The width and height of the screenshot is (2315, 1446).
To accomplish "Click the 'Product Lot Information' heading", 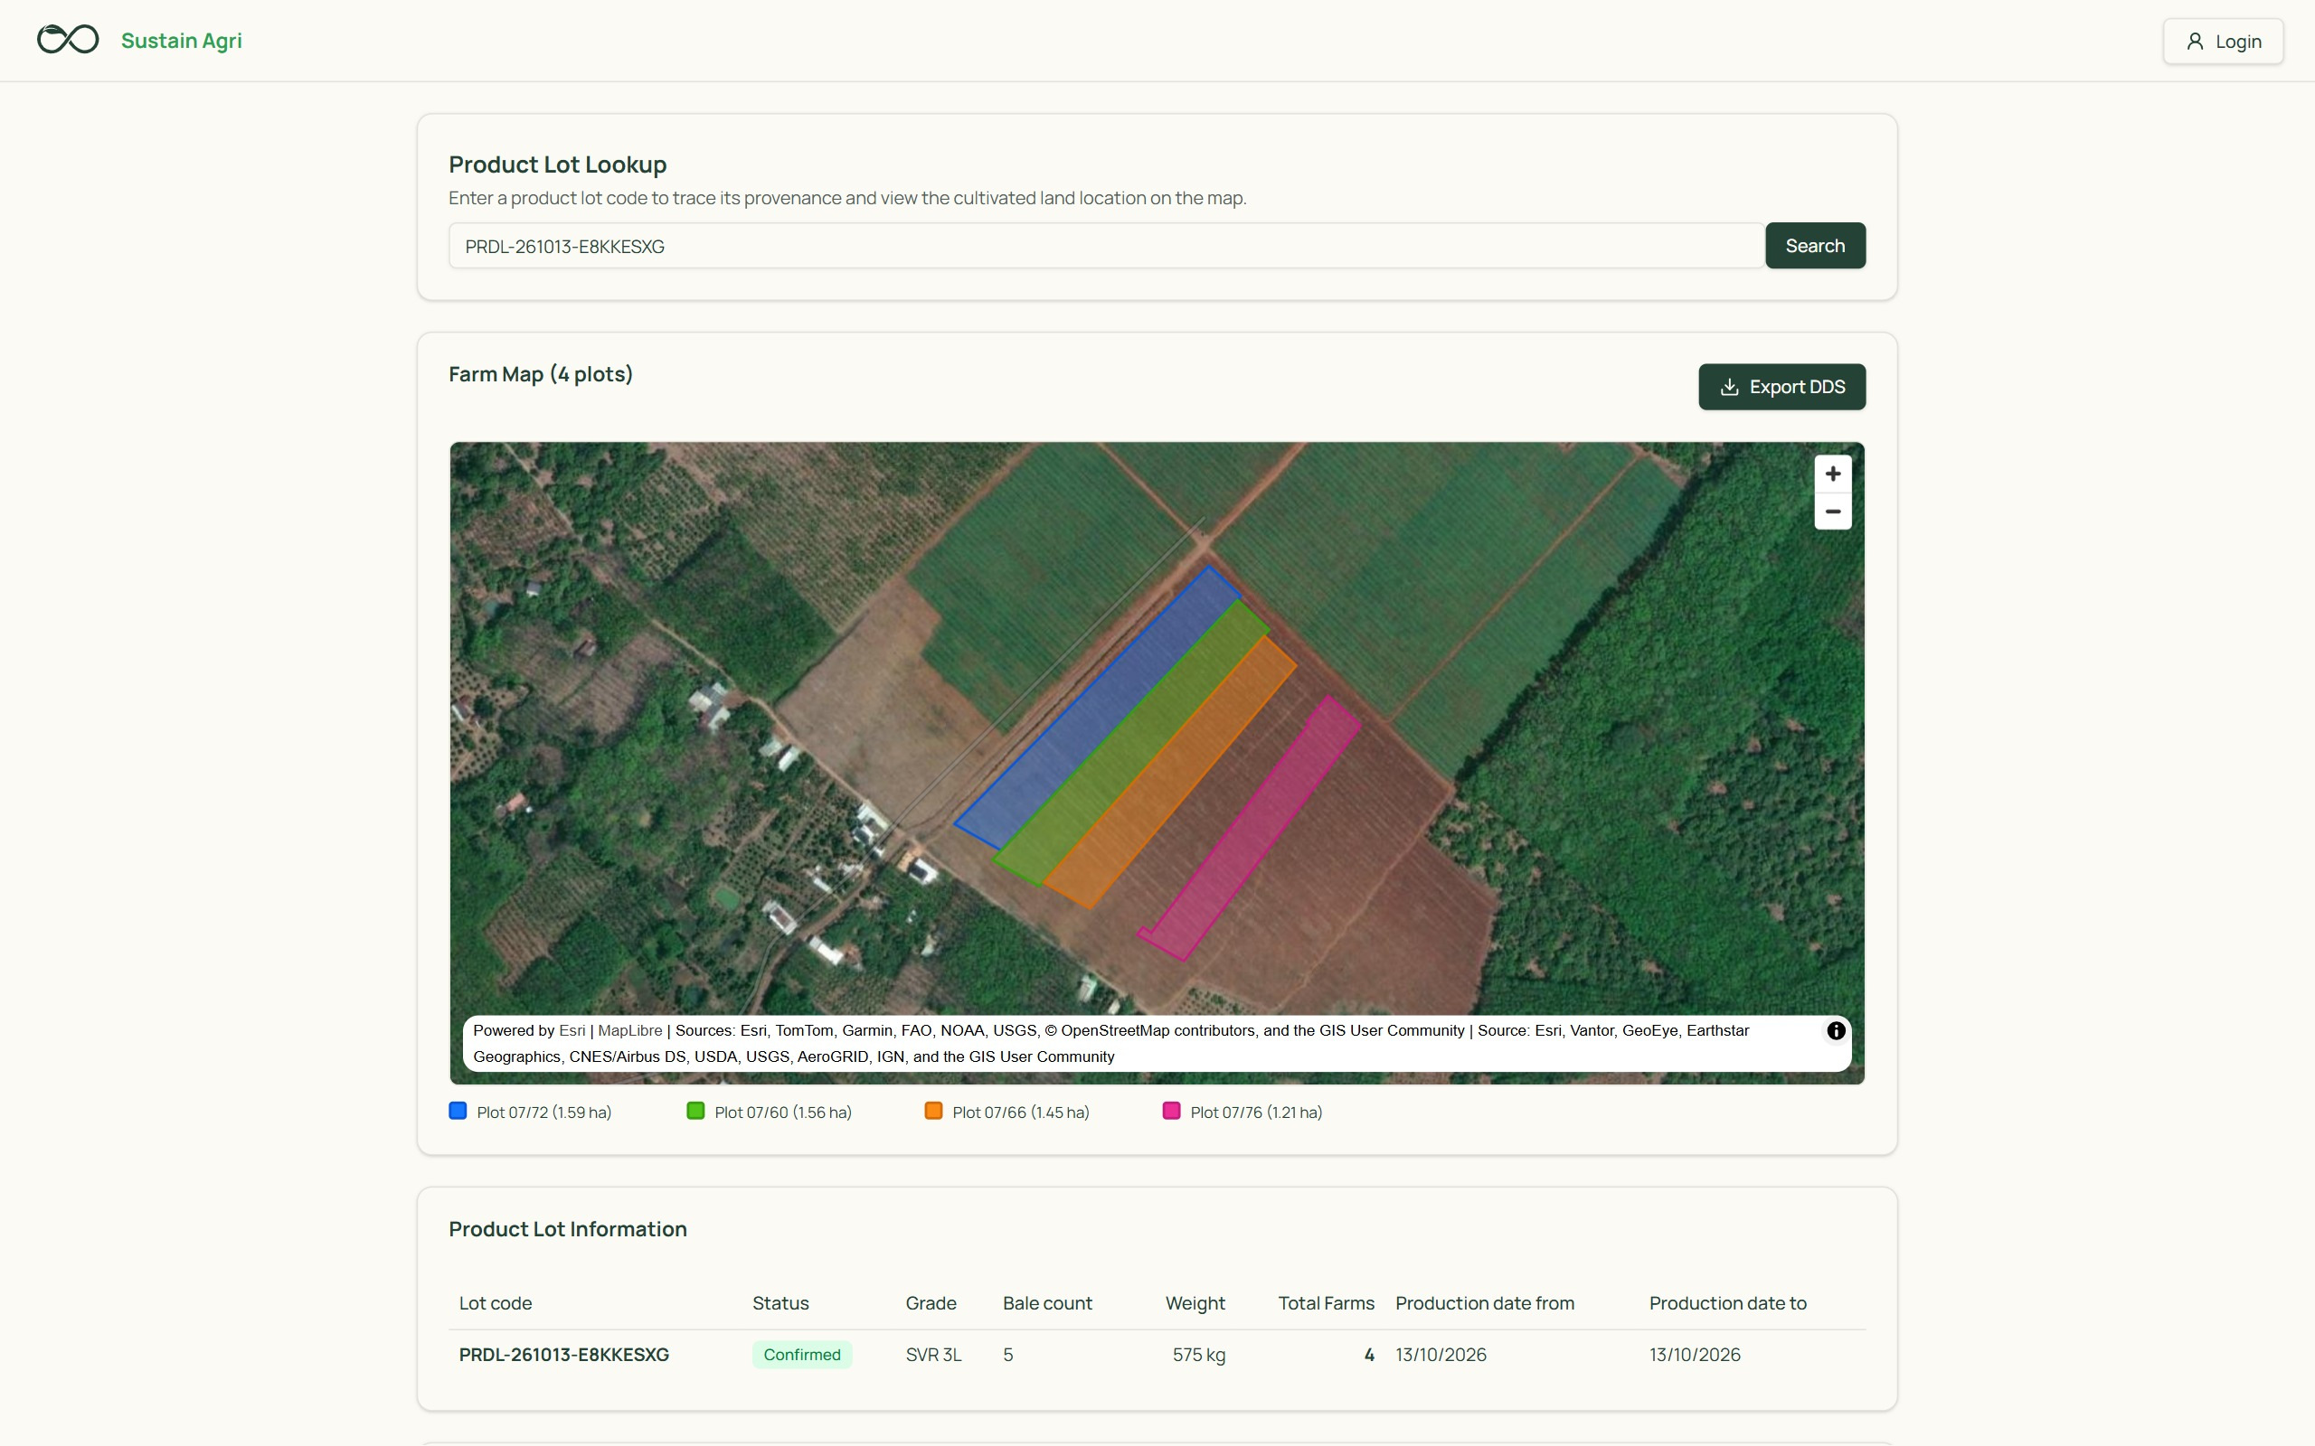I will [x=567, y=1229].
